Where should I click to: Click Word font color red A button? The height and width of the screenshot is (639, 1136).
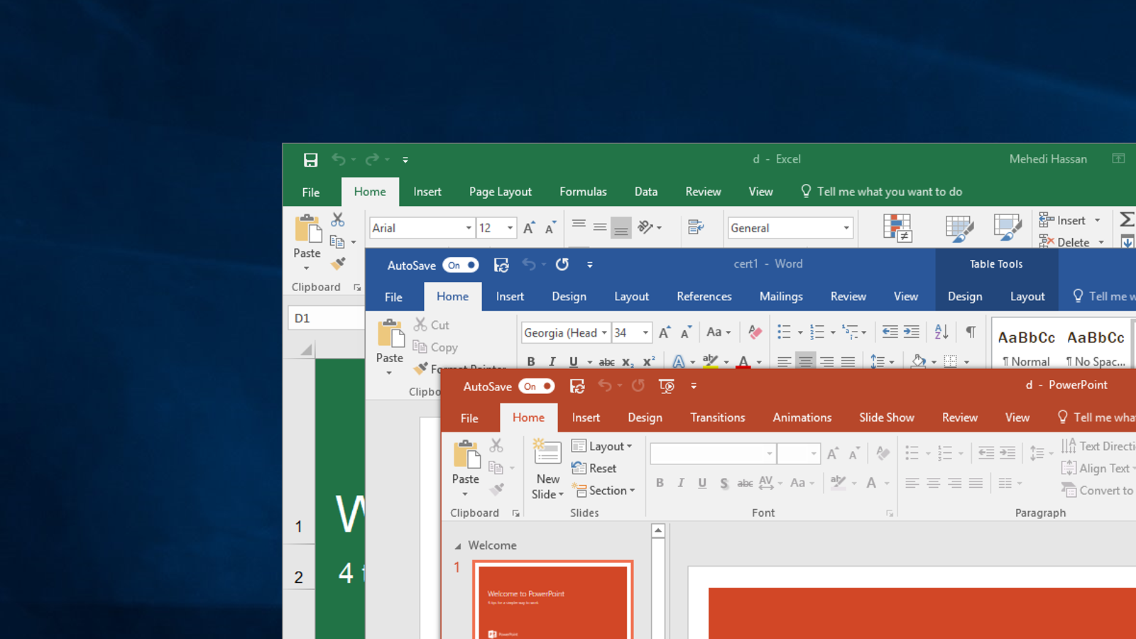coord(743,362)
